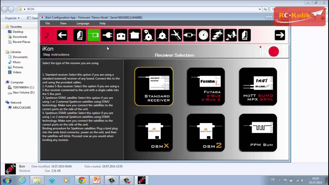Open the plain swashplate step icon
The image size is (329, 185).
(162, 35)
